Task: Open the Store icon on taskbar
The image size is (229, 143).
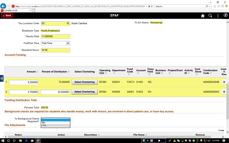Action: (x=32, y=140)
